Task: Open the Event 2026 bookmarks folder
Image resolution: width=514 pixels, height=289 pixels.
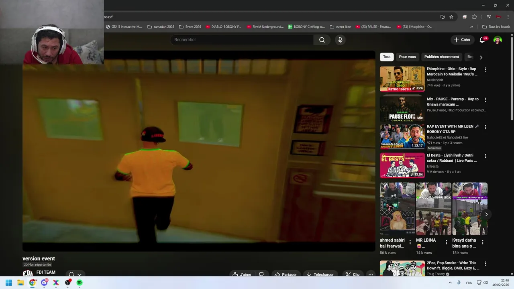Action: click(x=190, y=27)
